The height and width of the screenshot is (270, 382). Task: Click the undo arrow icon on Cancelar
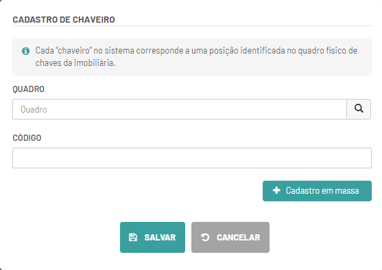pos(205,237)
